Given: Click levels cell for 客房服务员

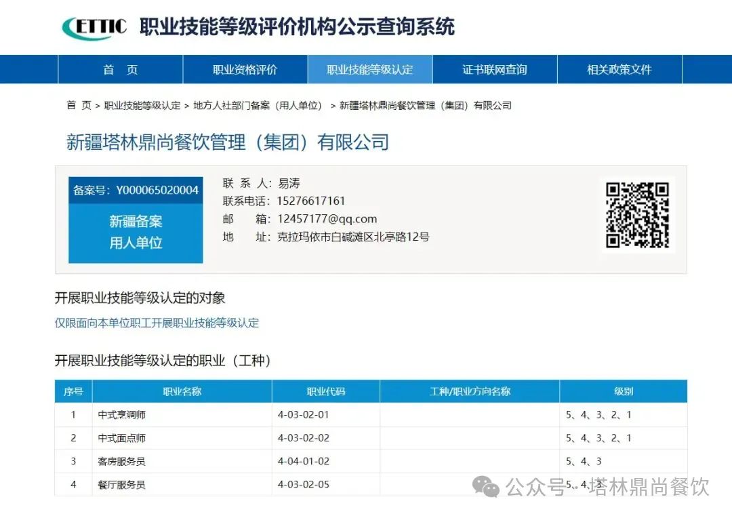Looking at the screenshot, I should 624,461.
